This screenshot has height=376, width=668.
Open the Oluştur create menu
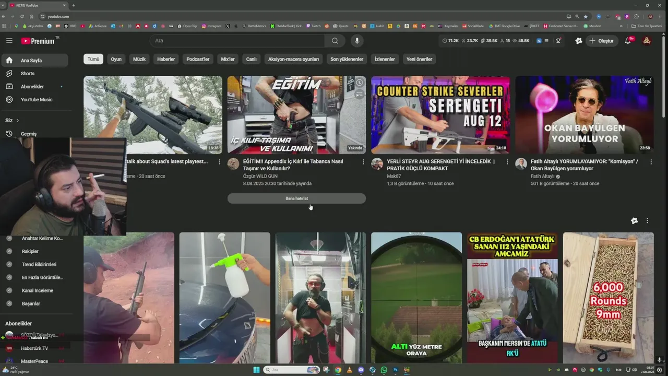pos(601,41)
